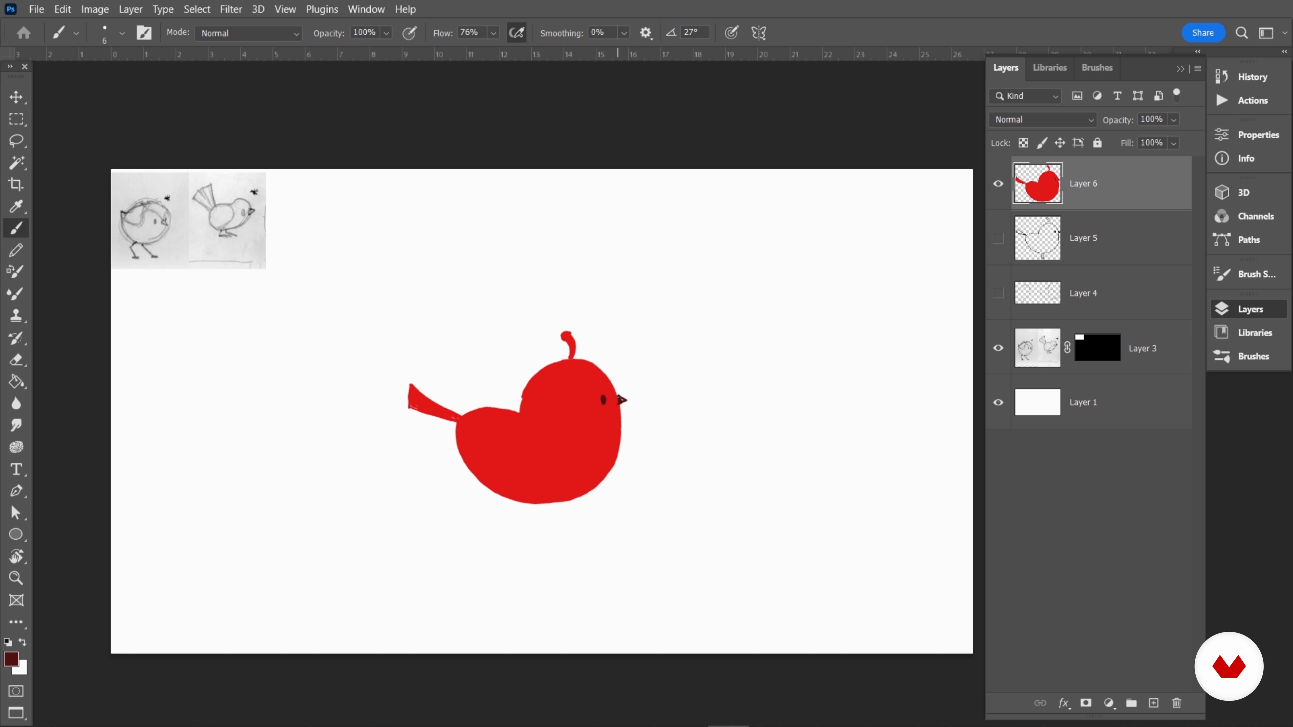Create a new layer with plus icon
The width and height of the screenshot is (1293, 727).
click(1154, 703)
